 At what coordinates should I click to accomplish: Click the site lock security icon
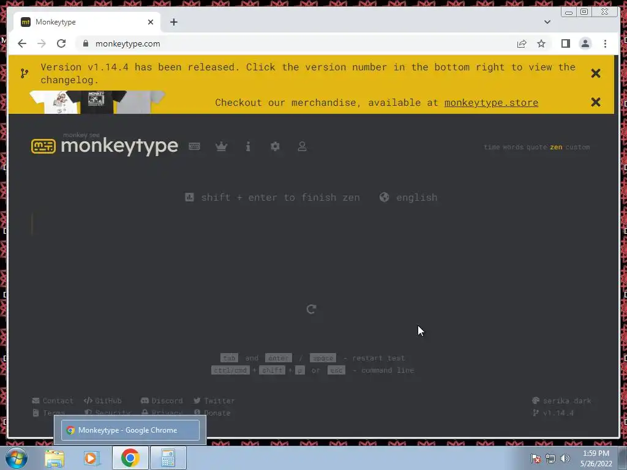click(86, 43)
